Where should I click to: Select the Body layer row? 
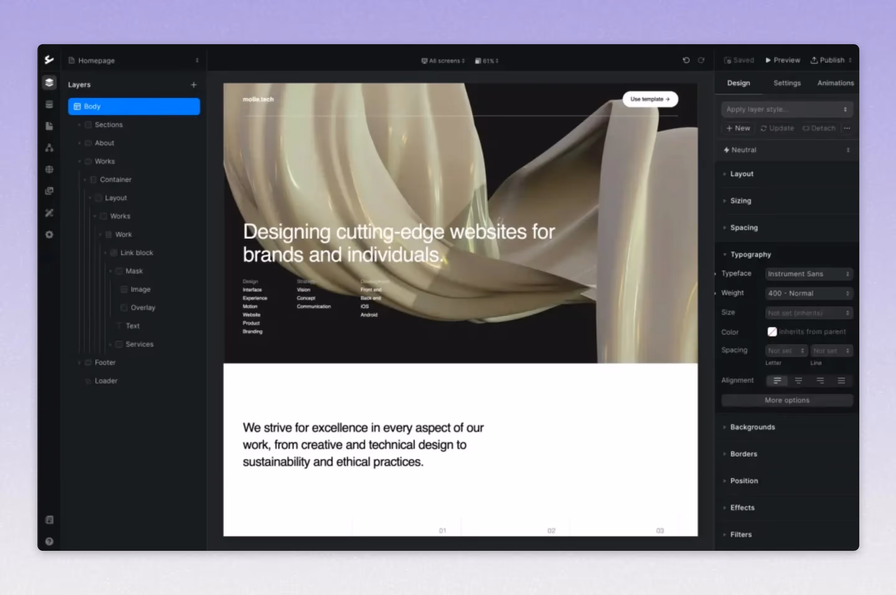pos(134,106)
